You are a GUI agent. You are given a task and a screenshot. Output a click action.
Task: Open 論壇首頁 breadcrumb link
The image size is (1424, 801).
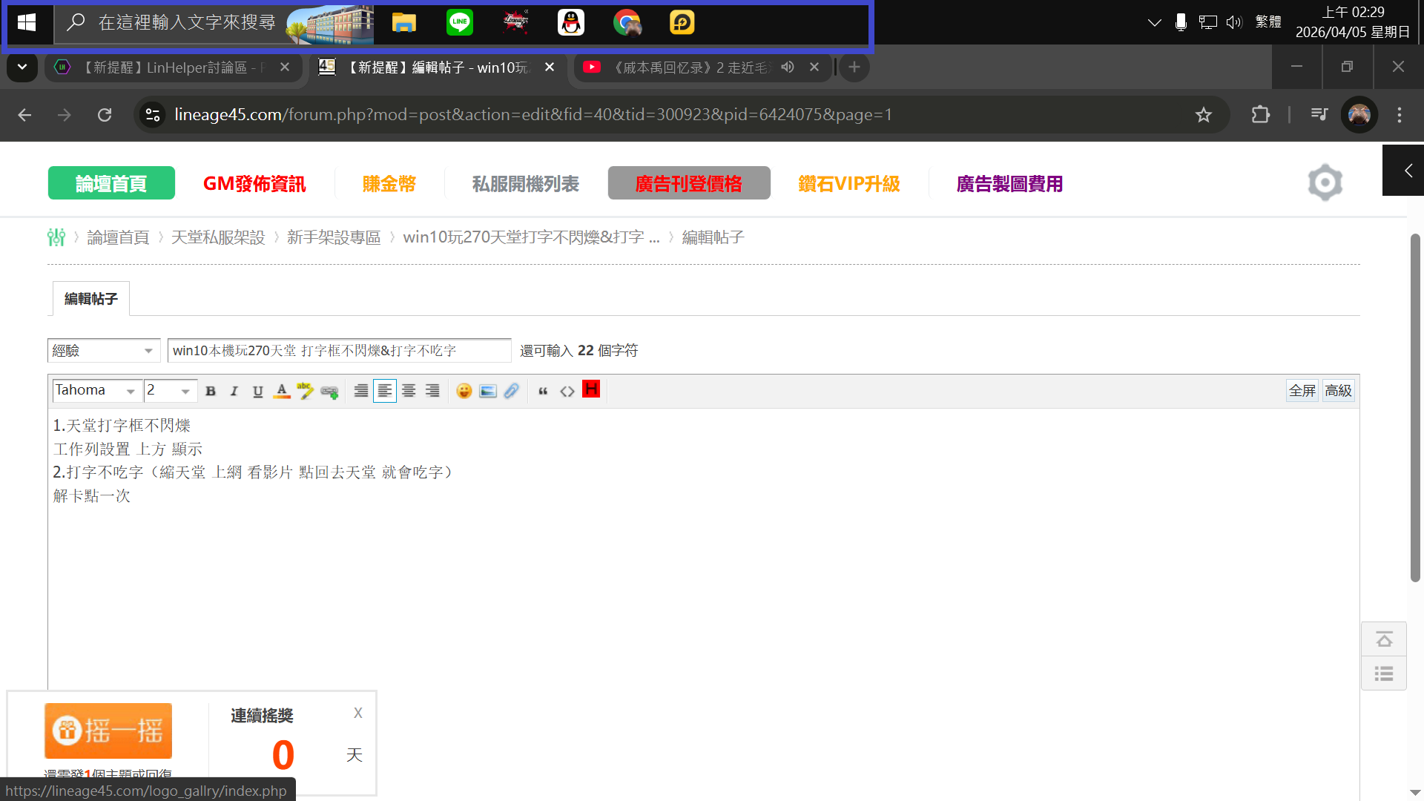118,237
